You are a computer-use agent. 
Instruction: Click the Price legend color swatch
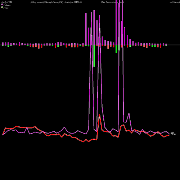[x=2, y=7]
